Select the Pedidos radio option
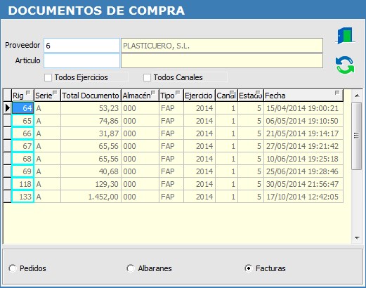Image resolution: width=366 pixels, height=288 pixels. [x=13, y=268]
